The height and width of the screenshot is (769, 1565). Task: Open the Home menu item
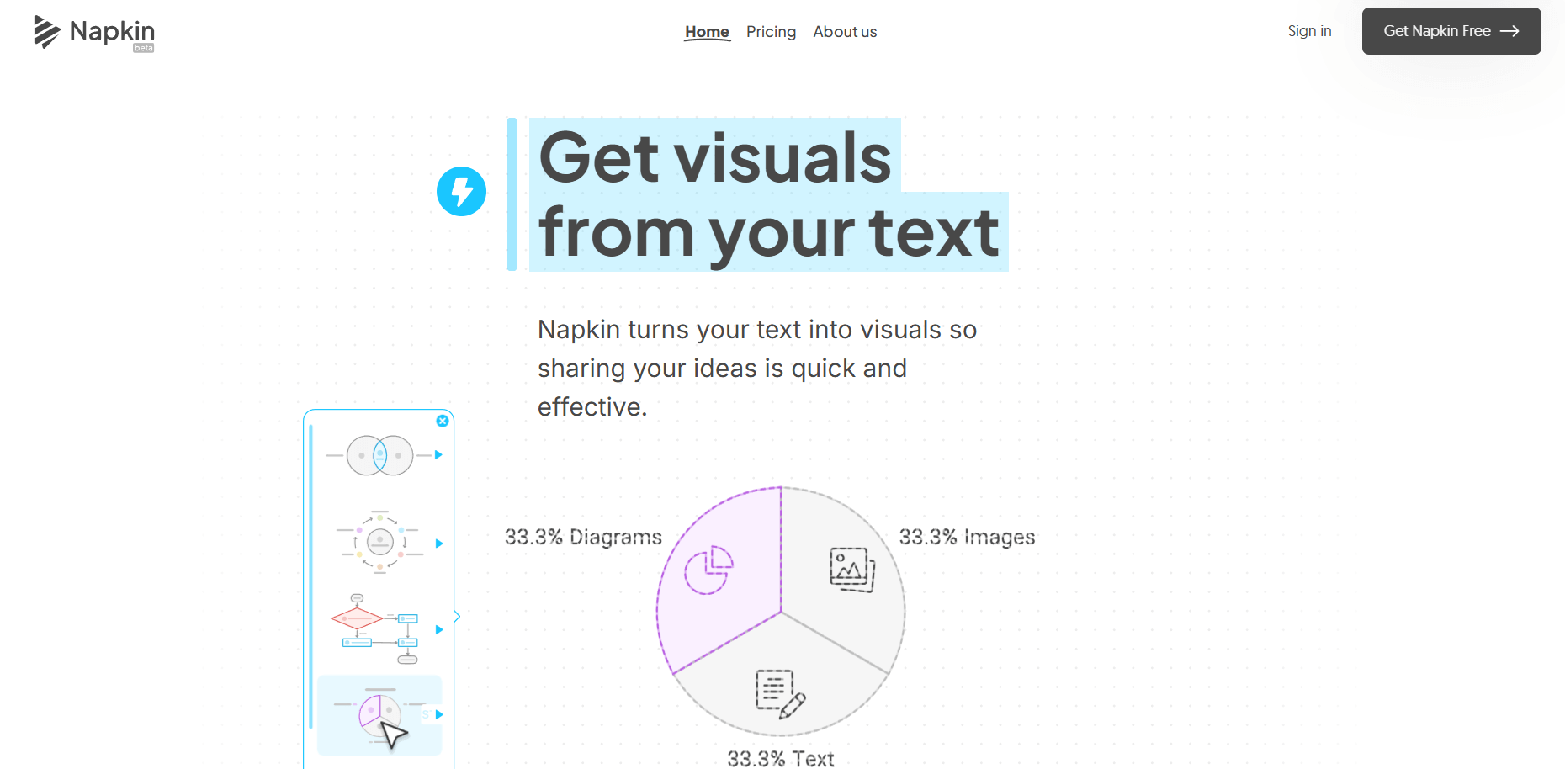(707, 32)
